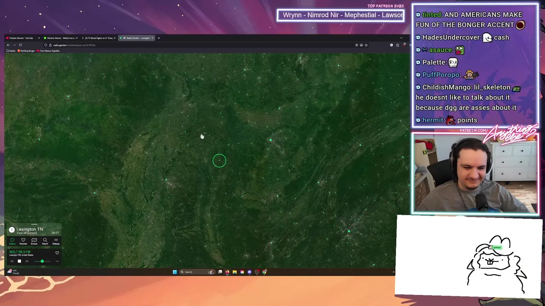Show hidden system tray icons

[393, 272]
